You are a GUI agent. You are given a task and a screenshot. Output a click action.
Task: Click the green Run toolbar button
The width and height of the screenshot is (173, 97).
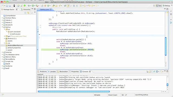(x=33, y=6)
